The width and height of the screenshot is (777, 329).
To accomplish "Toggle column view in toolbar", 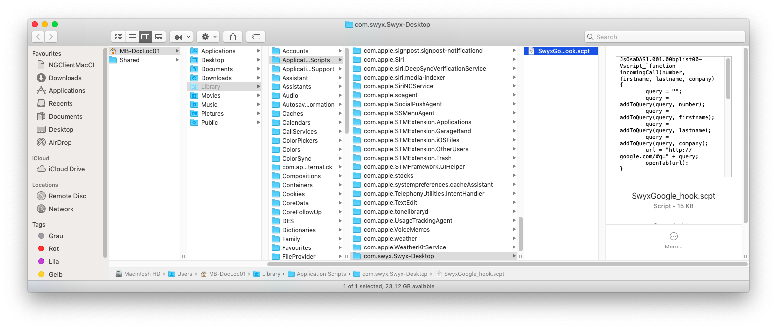I will point(145,37).
